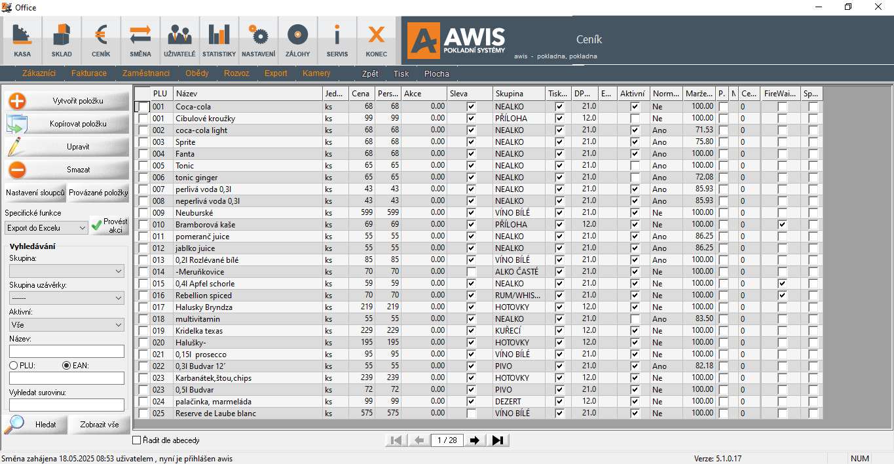This screenshot has height=464, width=894.
Task: Toggle the Aktivní checkbox for Cibulové kroužky
Action: 635,119
